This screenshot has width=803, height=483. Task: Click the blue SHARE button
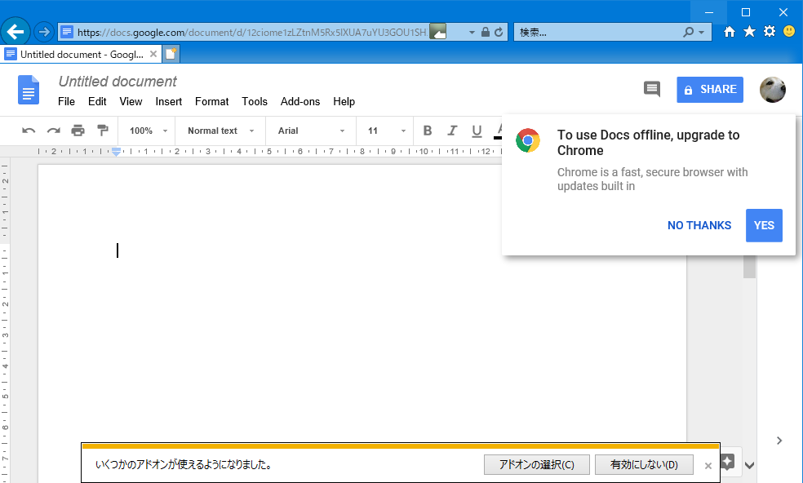pos(709,90)
